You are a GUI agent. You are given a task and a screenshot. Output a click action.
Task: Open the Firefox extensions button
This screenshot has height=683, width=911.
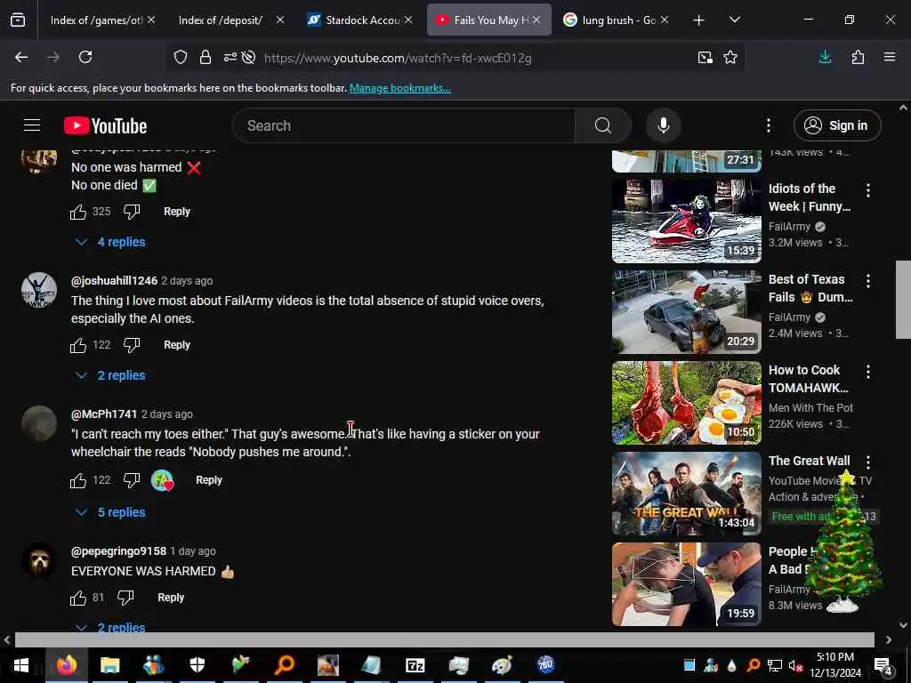coord(858,57)
